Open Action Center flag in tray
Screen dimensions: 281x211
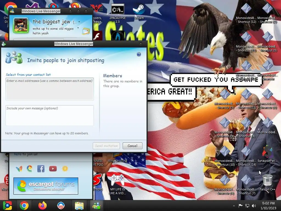click(240, 206)
